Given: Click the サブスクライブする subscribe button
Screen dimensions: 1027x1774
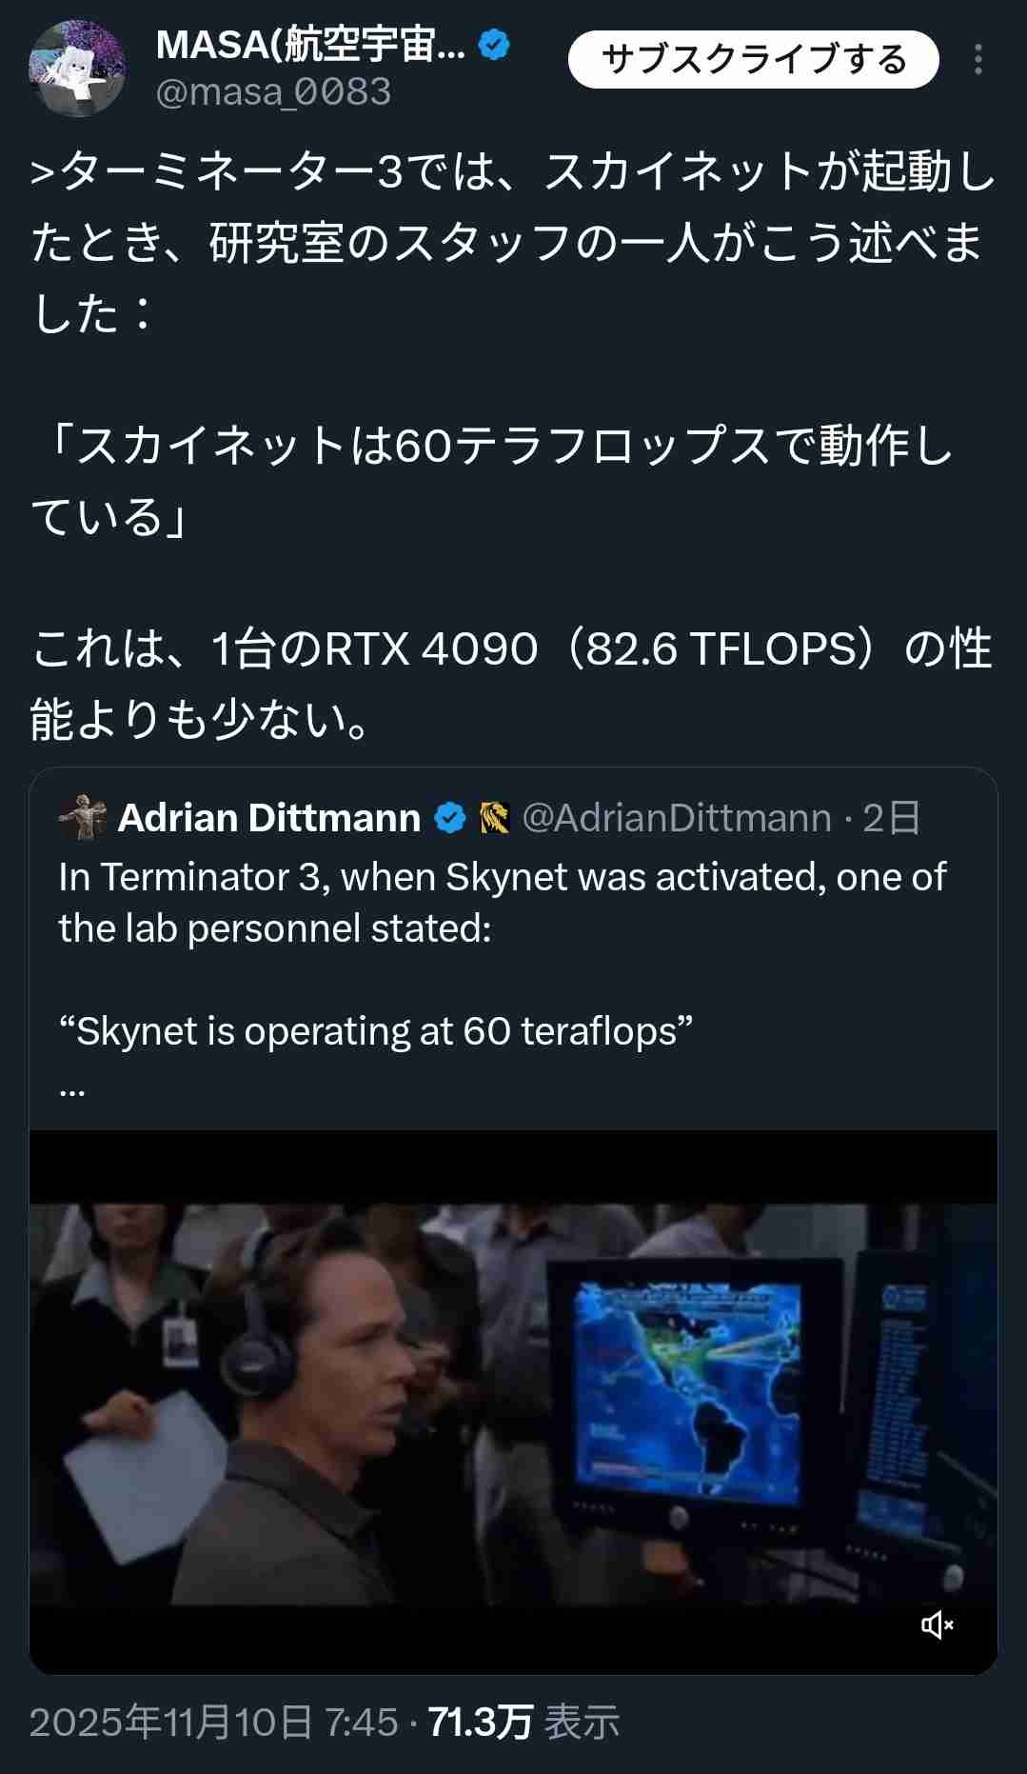Looking at the screenshot, I should (x=753, y=60).
